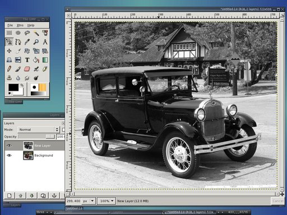This screenshot has width=287, height=215.
Task: Swap foreground and background colors arrow
Action: [22, 85]
